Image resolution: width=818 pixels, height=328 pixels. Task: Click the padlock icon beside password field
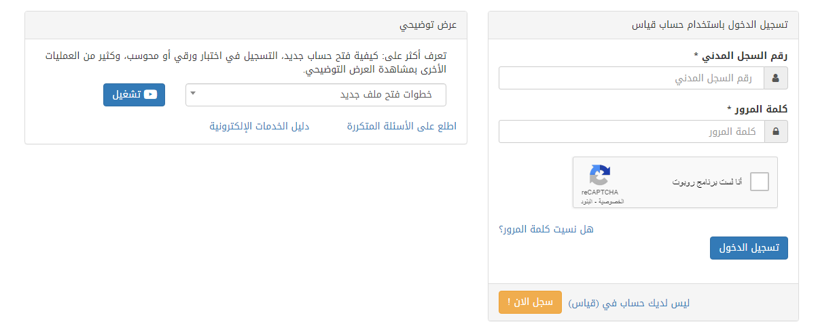(776, 131)
